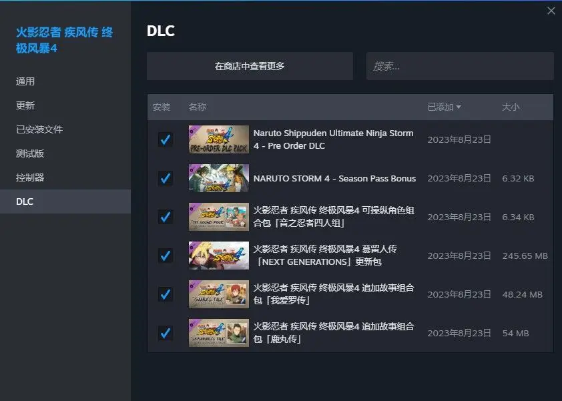Click 在商店中查看更多 button
The width and height of the screenshot is (562, 401).
point(250,66)
